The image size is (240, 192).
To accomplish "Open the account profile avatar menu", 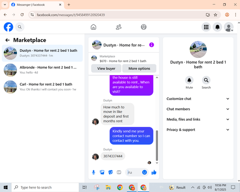I will click(228, 27).
